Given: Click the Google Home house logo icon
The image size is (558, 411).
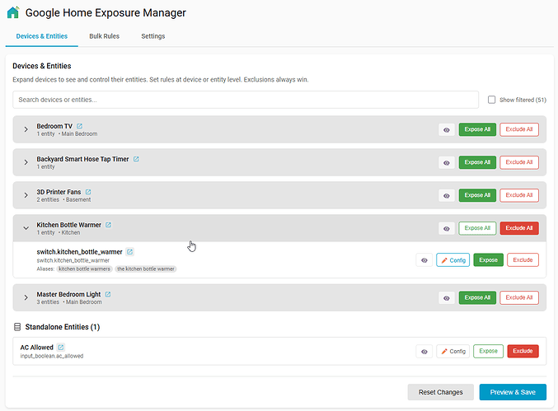Looking at the screenshot, I should 12,13.
